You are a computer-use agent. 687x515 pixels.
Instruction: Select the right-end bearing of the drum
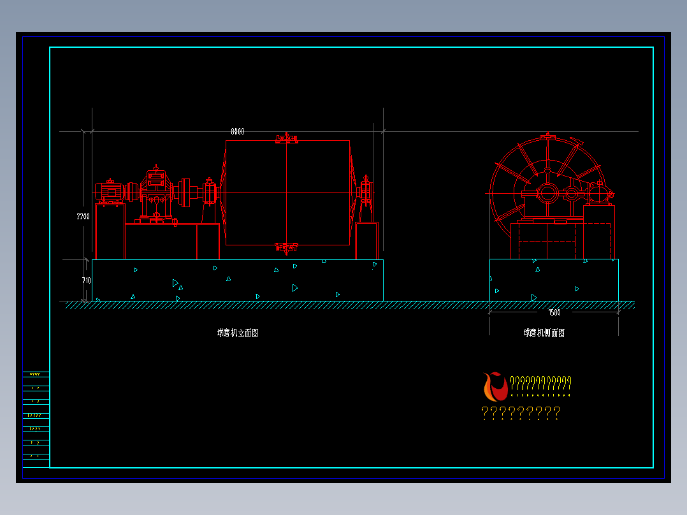tap(366, 192)
